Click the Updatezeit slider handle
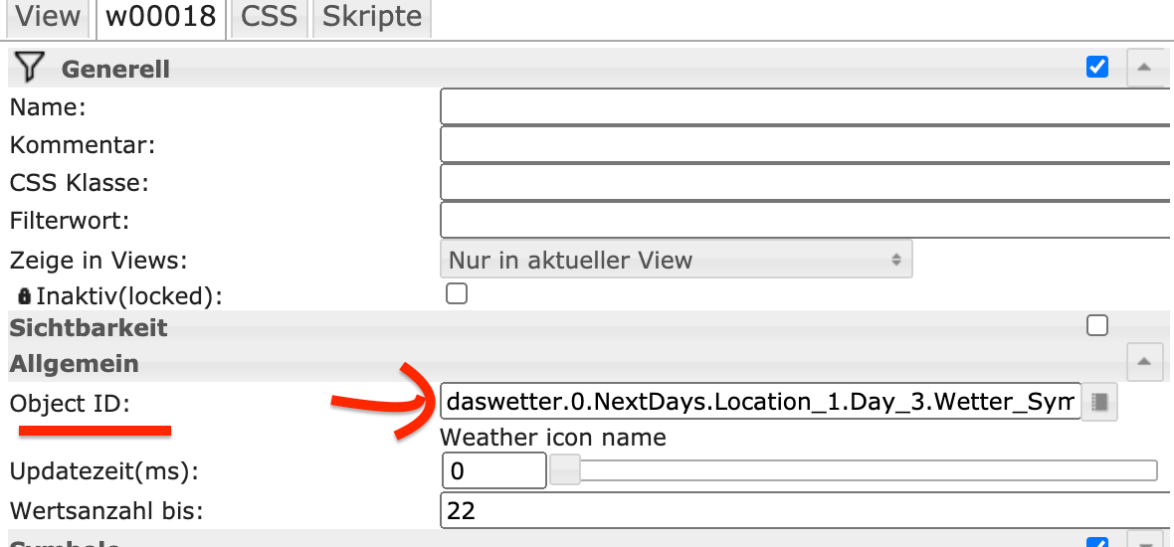The width and height of the screenshot is (1174, 547). [565, 470]
